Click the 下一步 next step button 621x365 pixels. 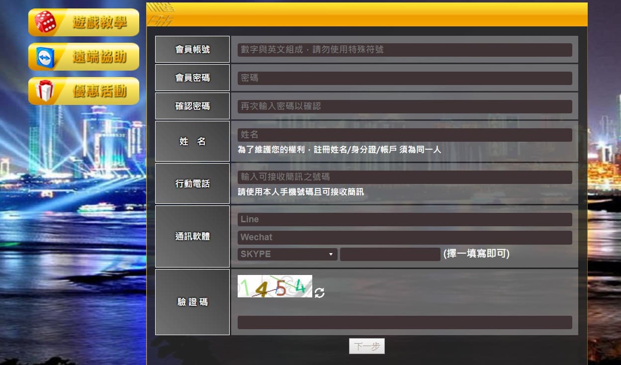[367, 346]
